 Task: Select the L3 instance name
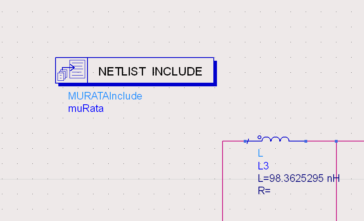point(263,166)
